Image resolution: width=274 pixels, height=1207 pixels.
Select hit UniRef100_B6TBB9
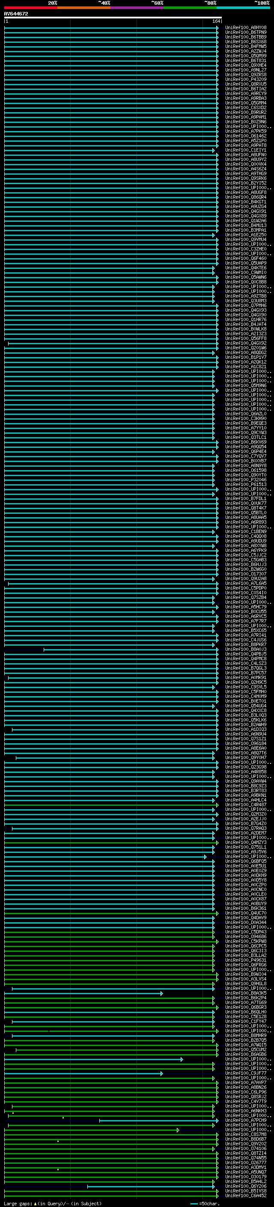pos(245,37)
